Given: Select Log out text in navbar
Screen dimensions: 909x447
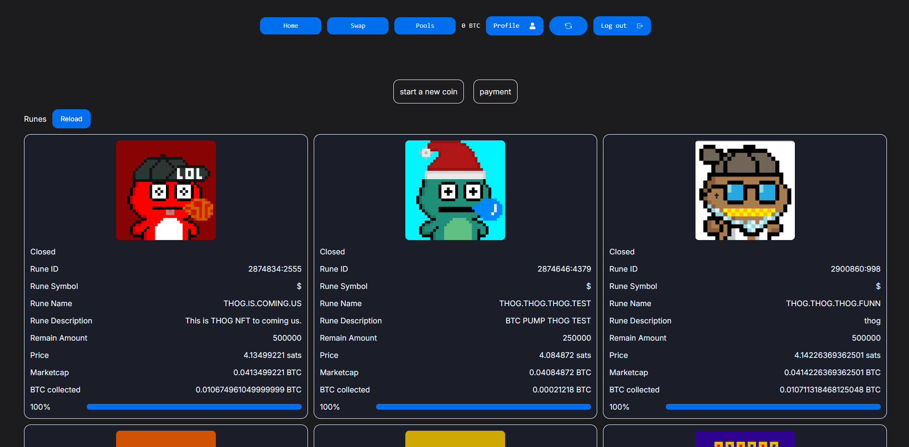Looking at the screenshot, I should pyautogui.click(x=614, y=26).
